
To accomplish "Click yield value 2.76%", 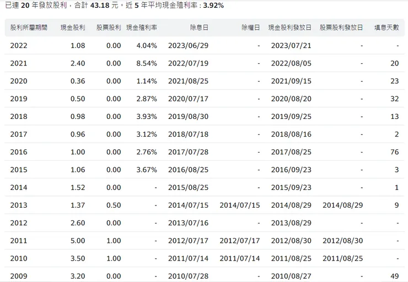I will (147, 152).
